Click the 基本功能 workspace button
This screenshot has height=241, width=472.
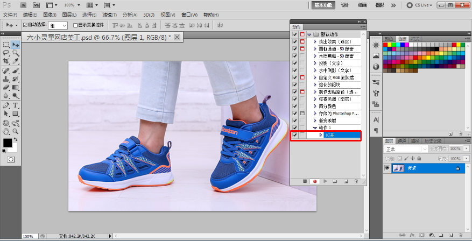[x=322, y=5]
